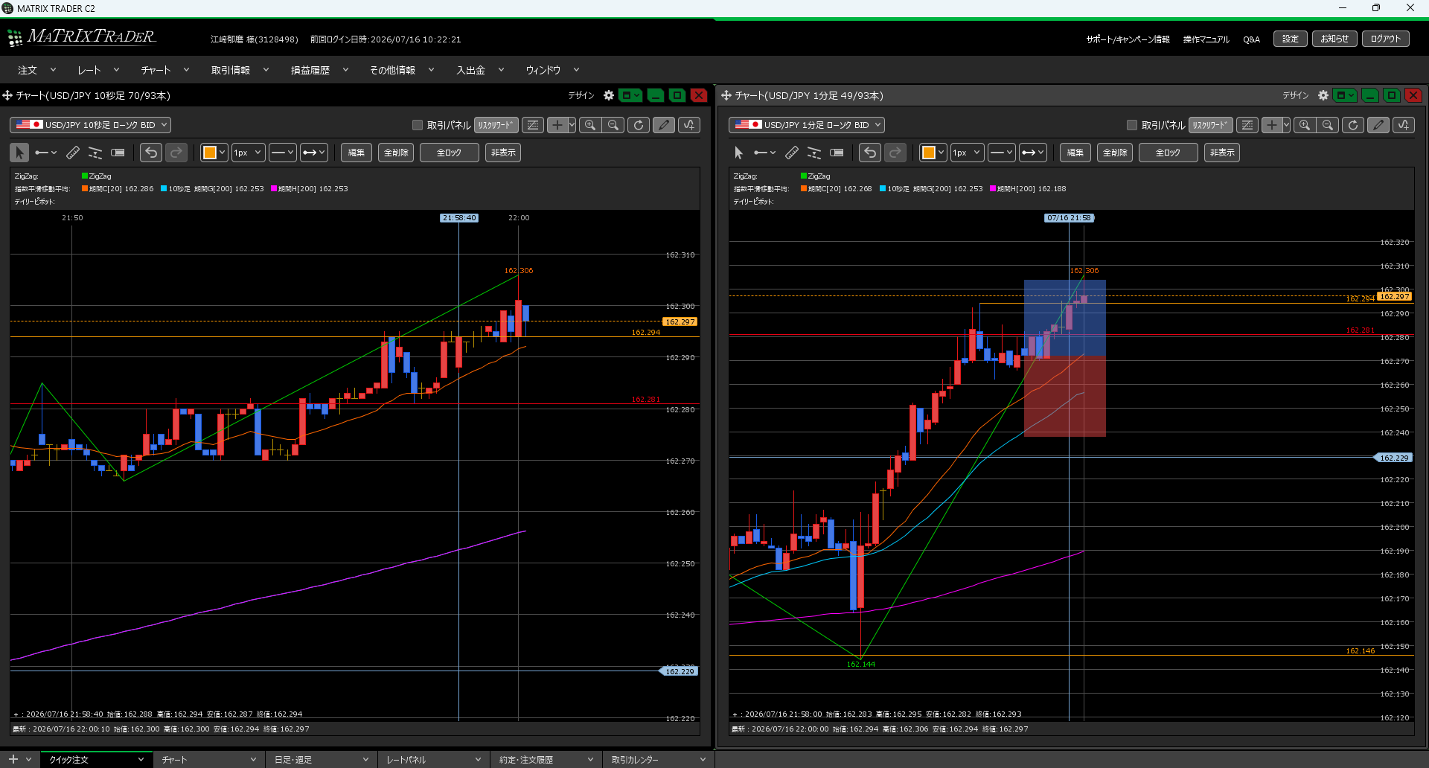Select the label/text box tool in the 10秒足 chart

coord(118,153)
